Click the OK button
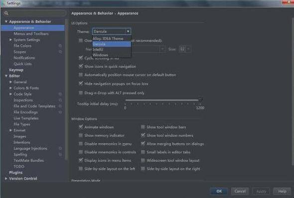 (219, 191)
